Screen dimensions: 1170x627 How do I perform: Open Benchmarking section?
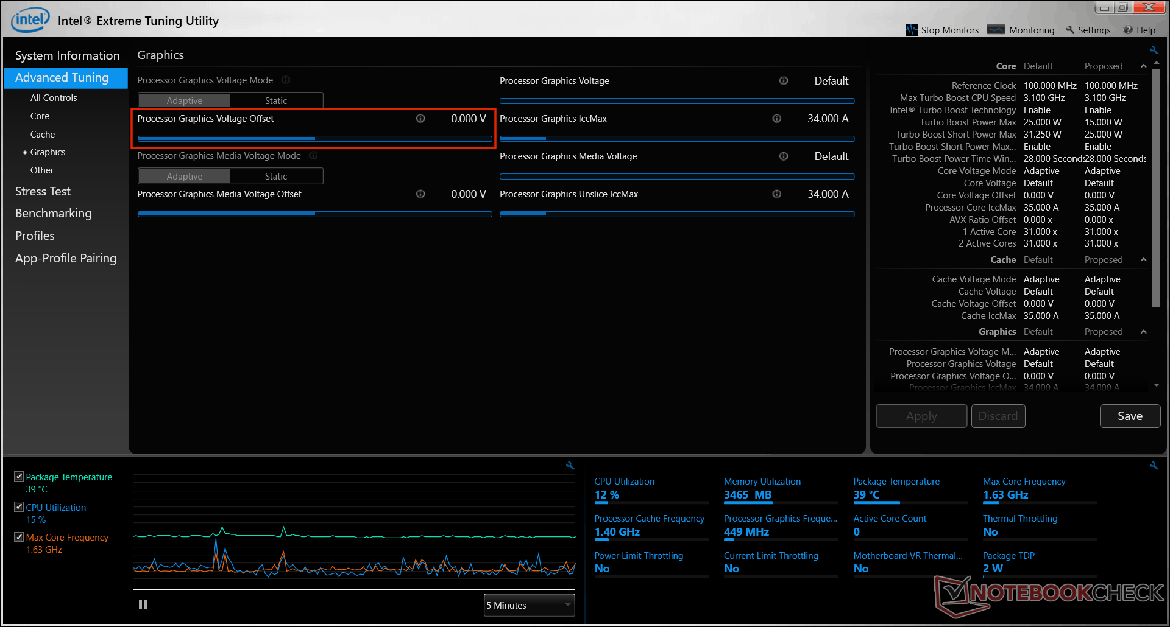[54, 213]
